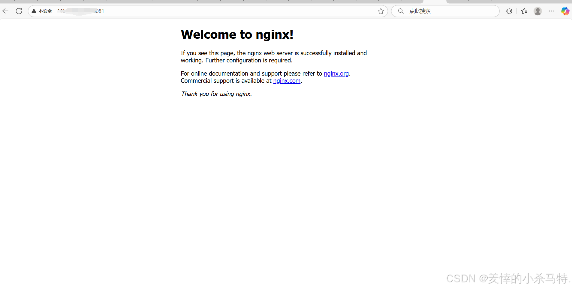Reload the page with the refresh icon
Screen dimensions: 572x288
(19, 11)
